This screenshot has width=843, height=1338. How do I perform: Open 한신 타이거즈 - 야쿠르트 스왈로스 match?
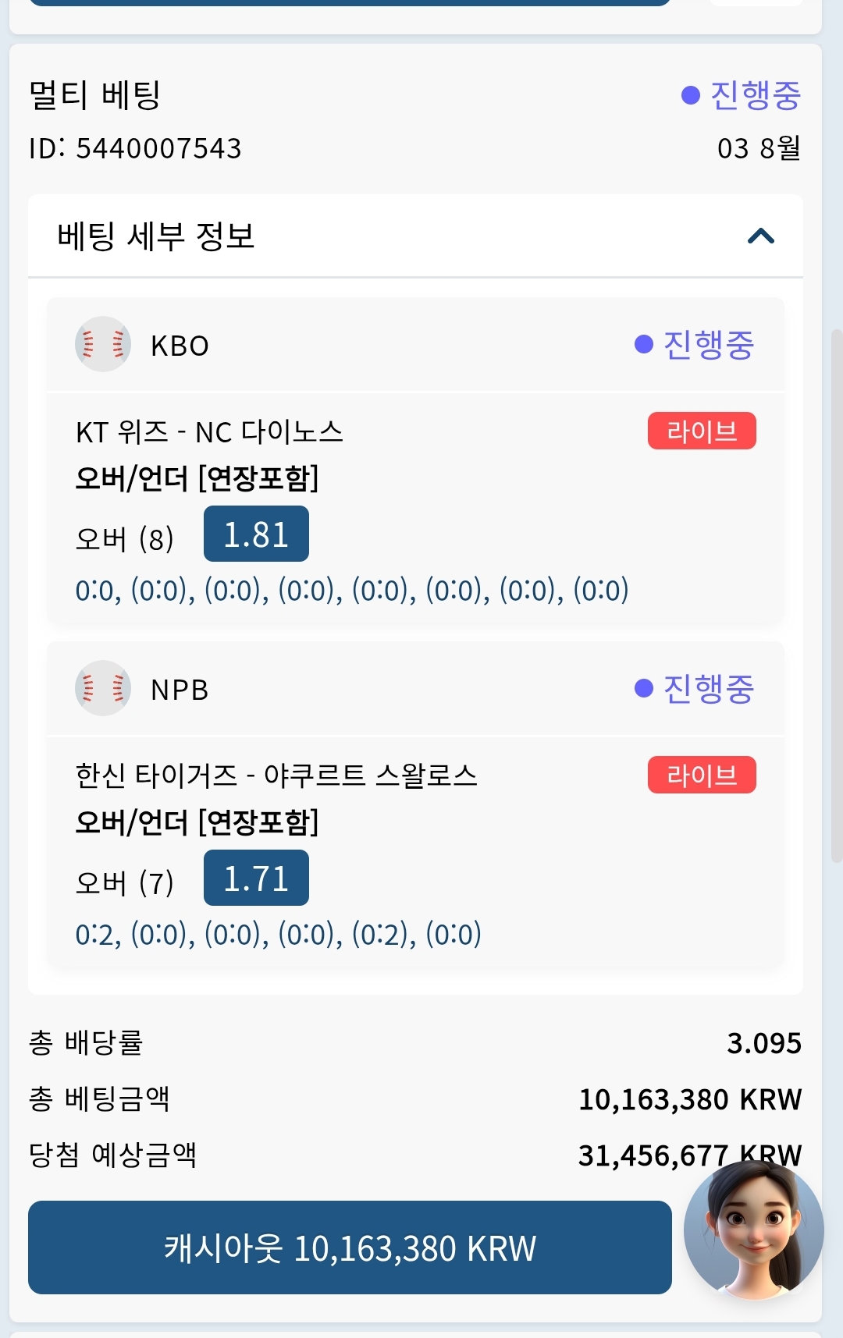point(276,775)
